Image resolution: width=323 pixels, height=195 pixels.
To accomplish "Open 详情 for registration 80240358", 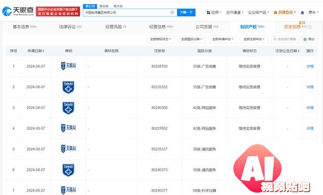I will pos(310,108).
